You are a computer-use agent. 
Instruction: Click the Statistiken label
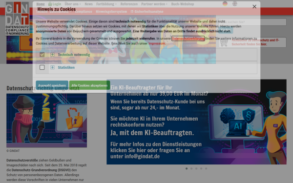[66, 67]
